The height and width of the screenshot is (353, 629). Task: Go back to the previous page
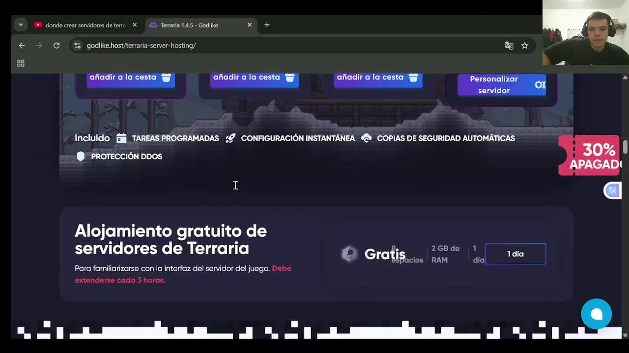point(22,46)
